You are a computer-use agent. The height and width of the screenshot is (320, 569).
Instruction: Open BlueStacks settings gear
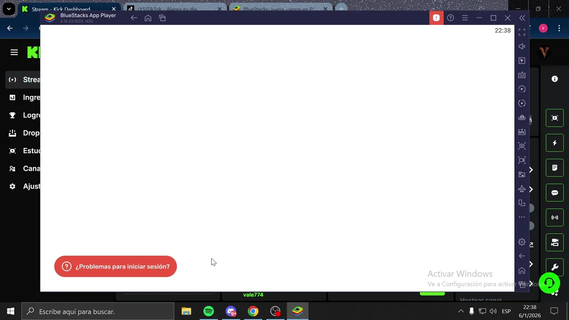point(522,242)
